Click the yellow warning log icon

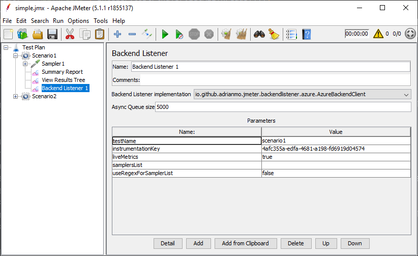[x=378, y=34]
